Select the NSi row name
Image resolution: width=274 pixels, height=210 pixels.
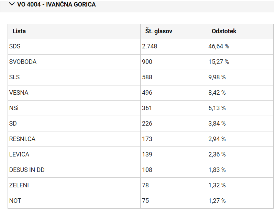14,108
